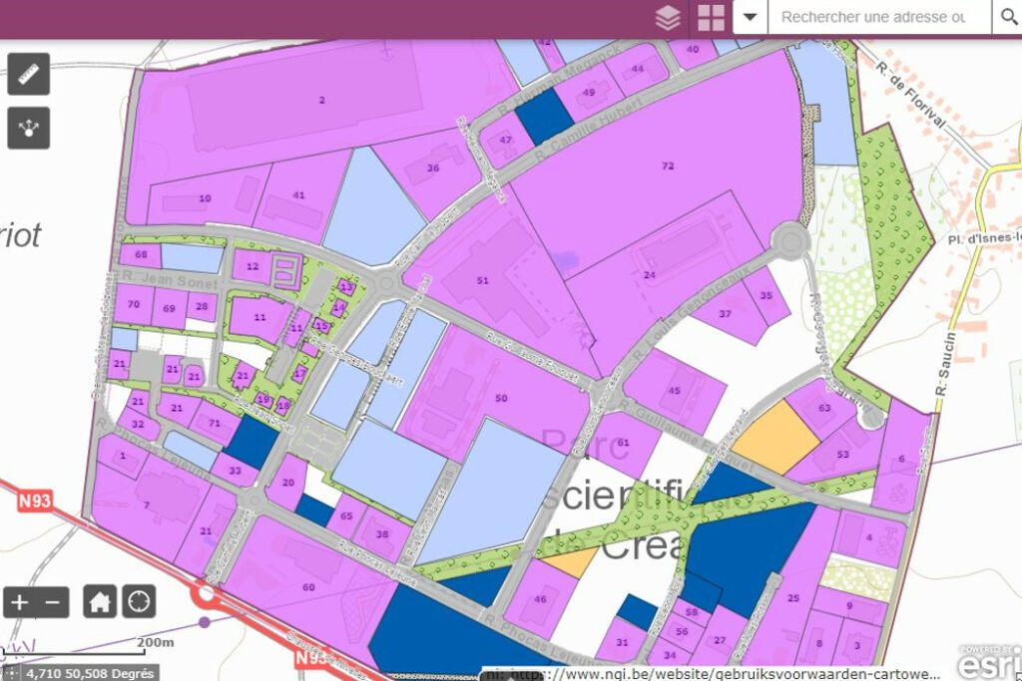Screen dimensions: 1022x681
Task: Select parcel number 47
Action: [506, 140]
